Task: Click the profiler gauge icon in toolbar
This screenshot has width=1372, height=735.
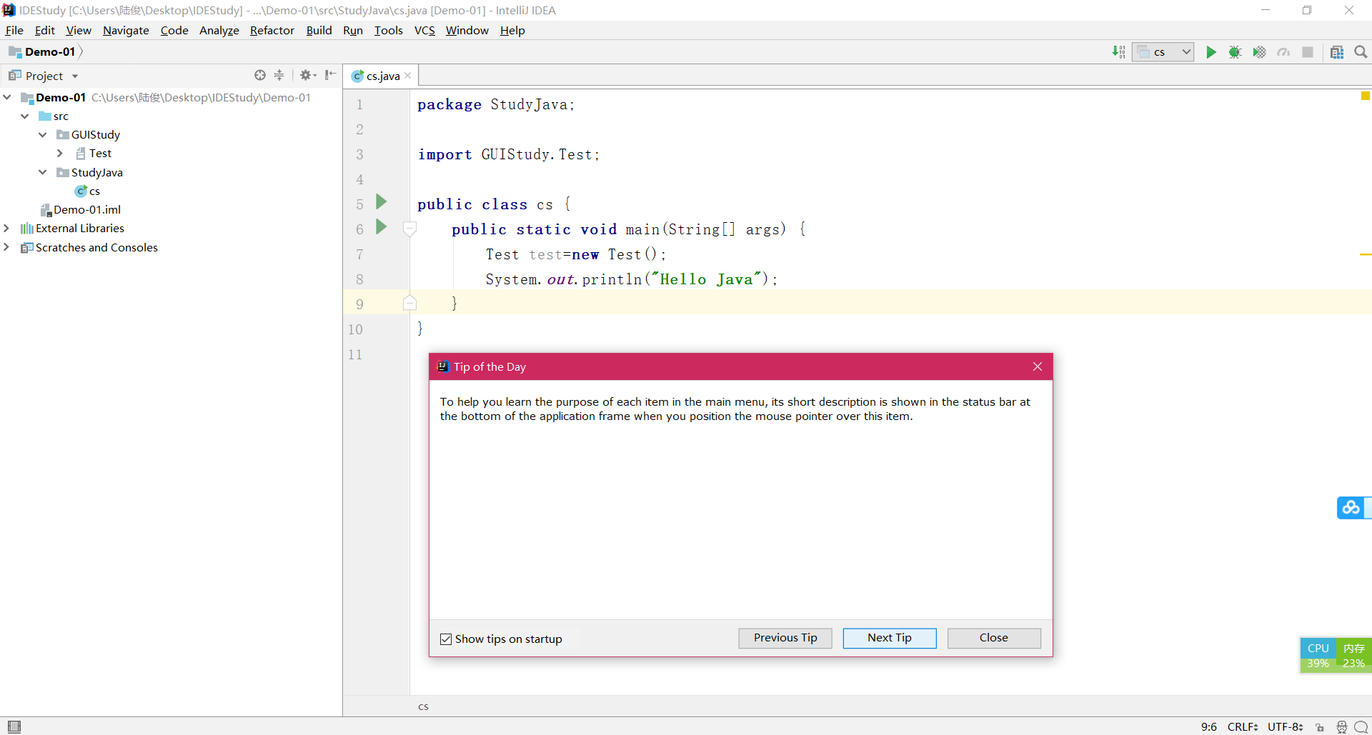Action: tap(1283, 52)
